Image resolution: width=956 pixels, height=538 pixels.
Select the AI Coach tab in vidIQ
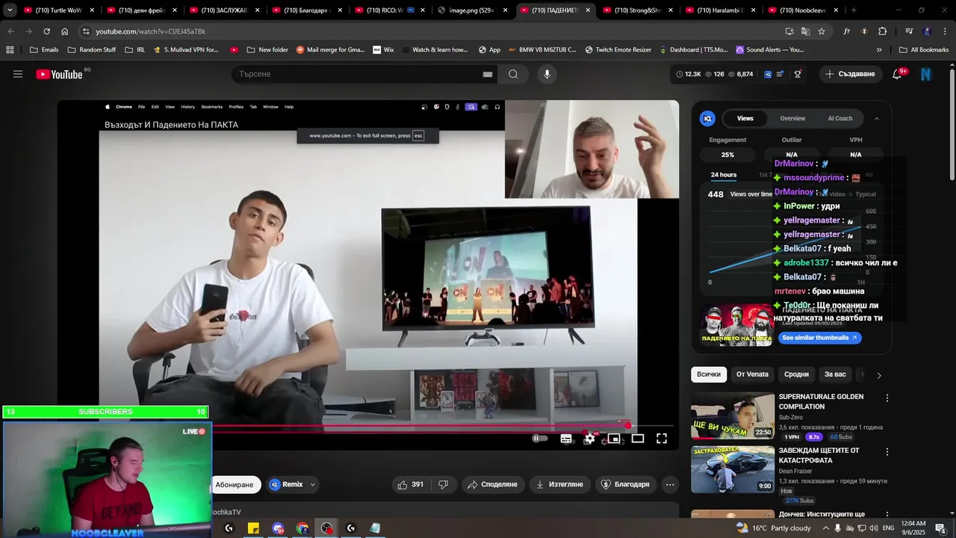[x=840, y=118]
